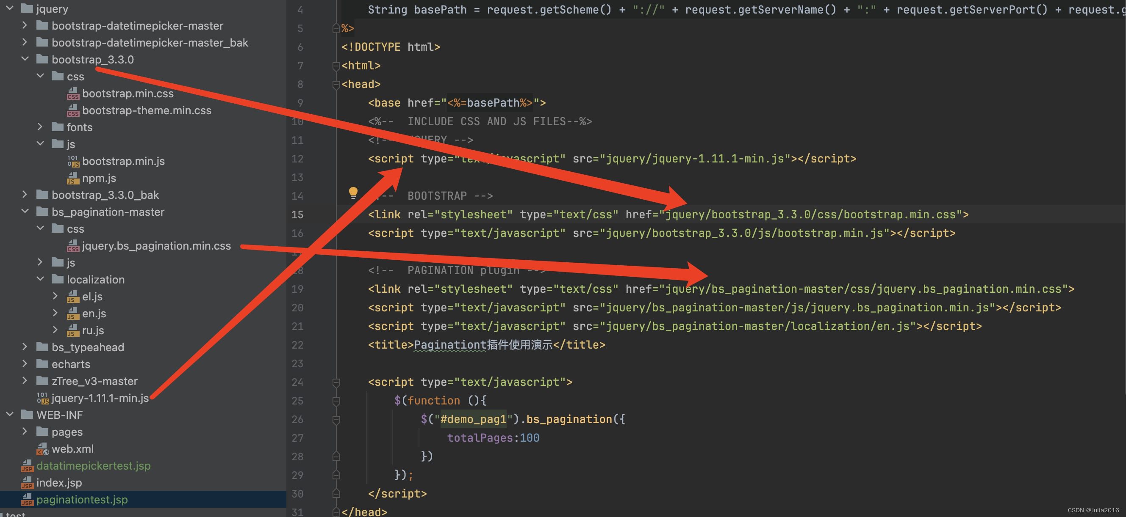The image size is (1126, 517).
Task: Expand the fonts folder
Action: [x=40, y=126]
